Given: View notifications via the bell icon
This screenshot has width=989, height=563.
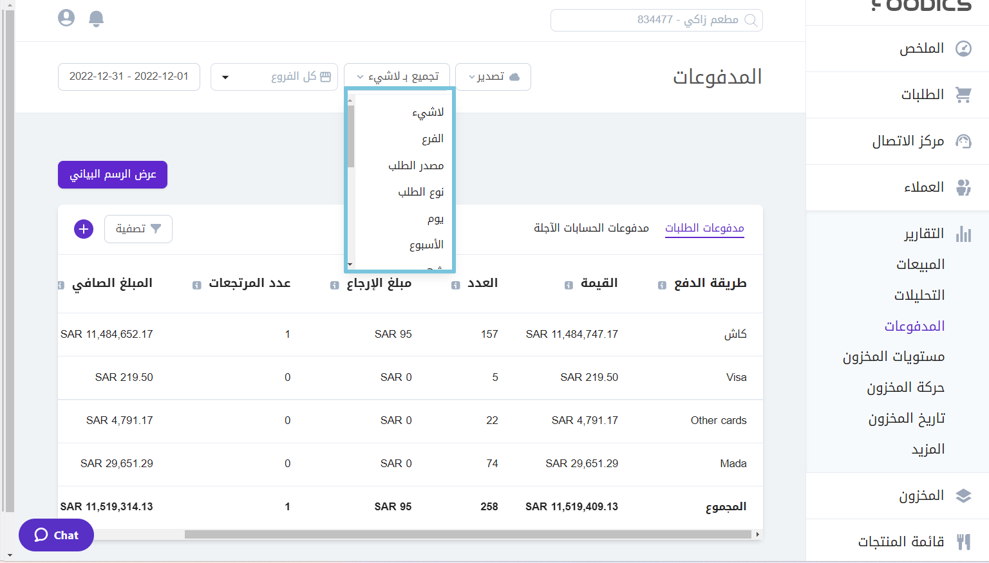Looking at the screenshot, I should click(96, 19).
